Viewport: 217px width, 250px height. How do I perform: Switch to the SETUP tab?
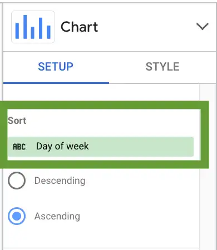pos(56,67)
